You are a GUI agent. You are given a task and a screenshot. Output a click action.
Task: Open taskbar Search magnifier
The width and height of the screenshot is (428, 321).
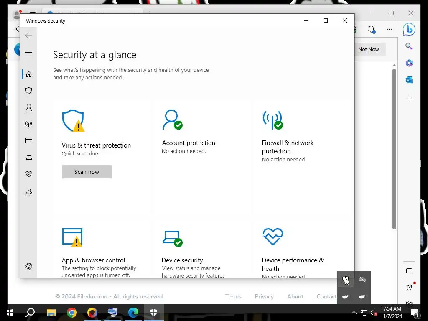[30, 313]
